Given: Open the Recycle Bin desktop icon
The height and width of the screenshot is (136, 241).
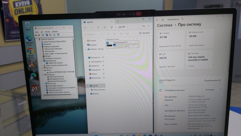Looking at the screenshot, I should pos(28,26).
